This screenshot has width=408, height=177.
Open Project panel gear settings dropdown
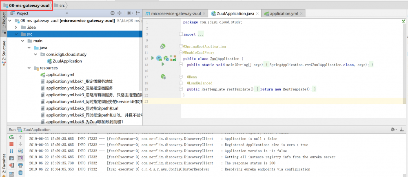(130, 13)
